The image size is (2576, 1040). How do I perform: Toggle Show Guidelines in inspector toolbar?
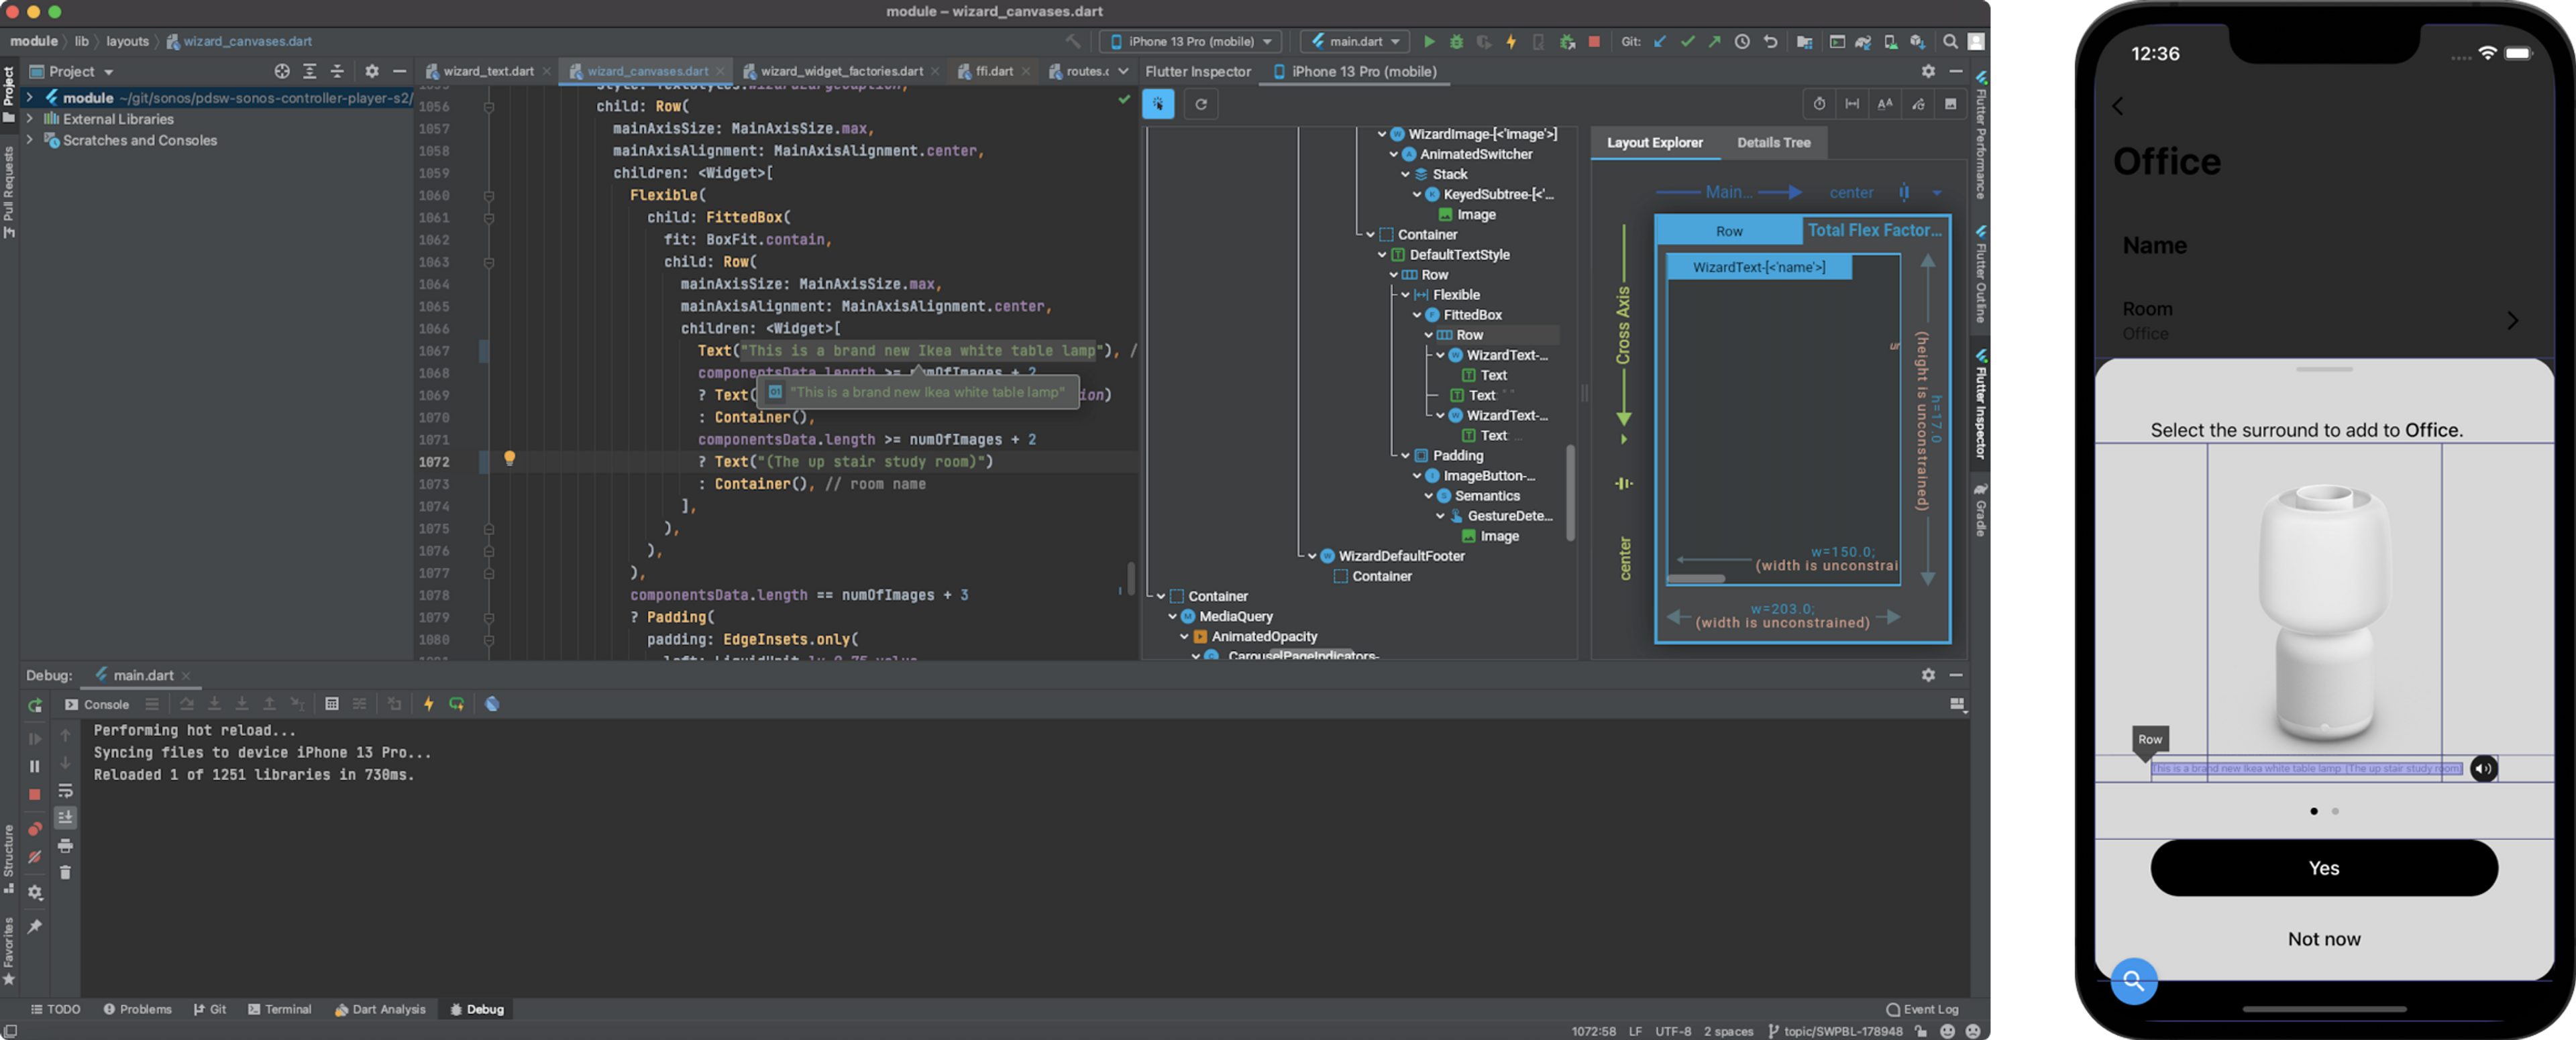point(1852,104)
